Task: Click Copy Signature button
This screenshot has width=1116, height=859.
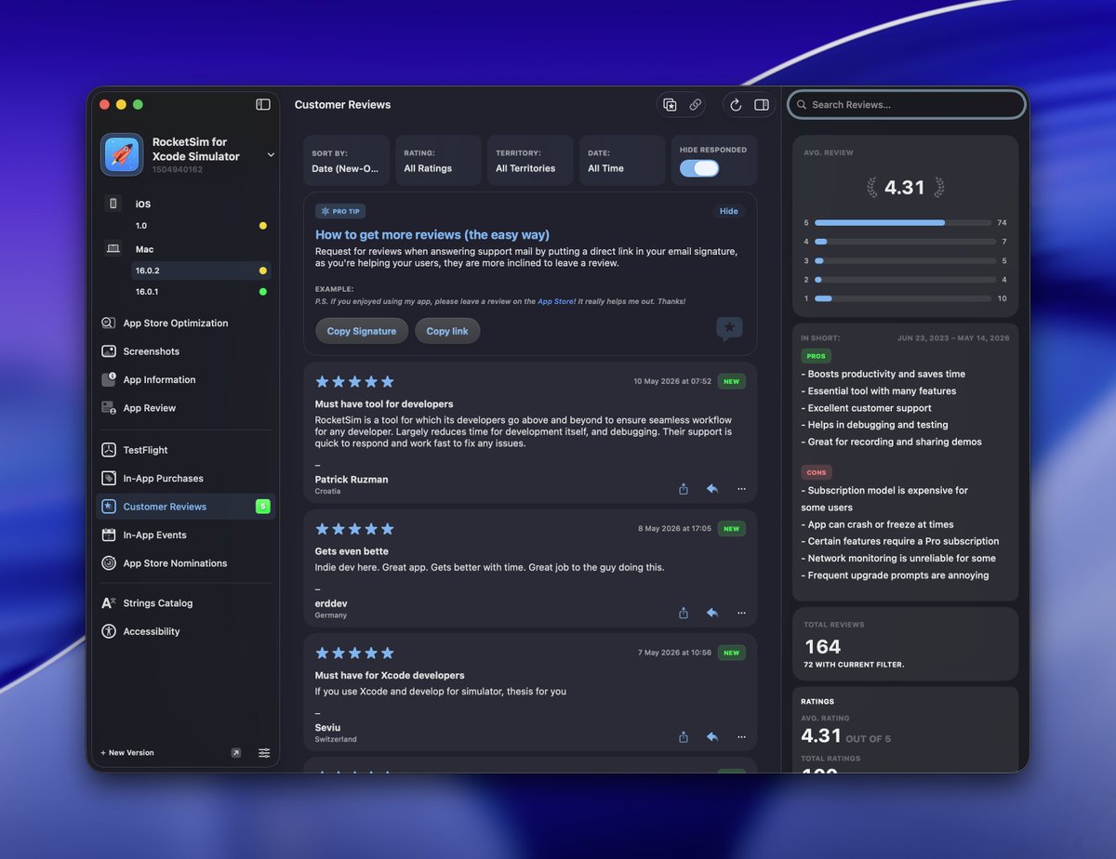Action: (x=362, y=331)
